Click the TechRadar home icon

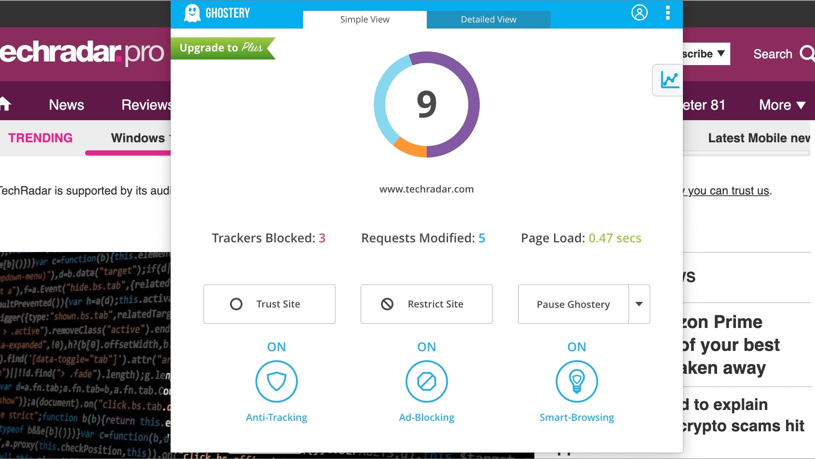point(5,104)
